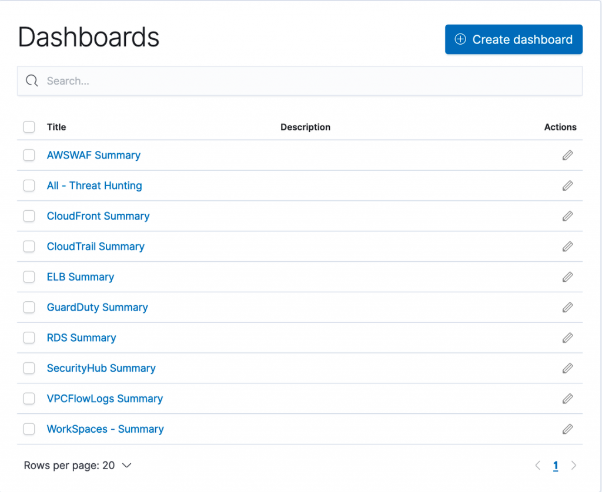
Task: Select the checkbox for CloudTrail Summary
Action: (x=29, y=247)
